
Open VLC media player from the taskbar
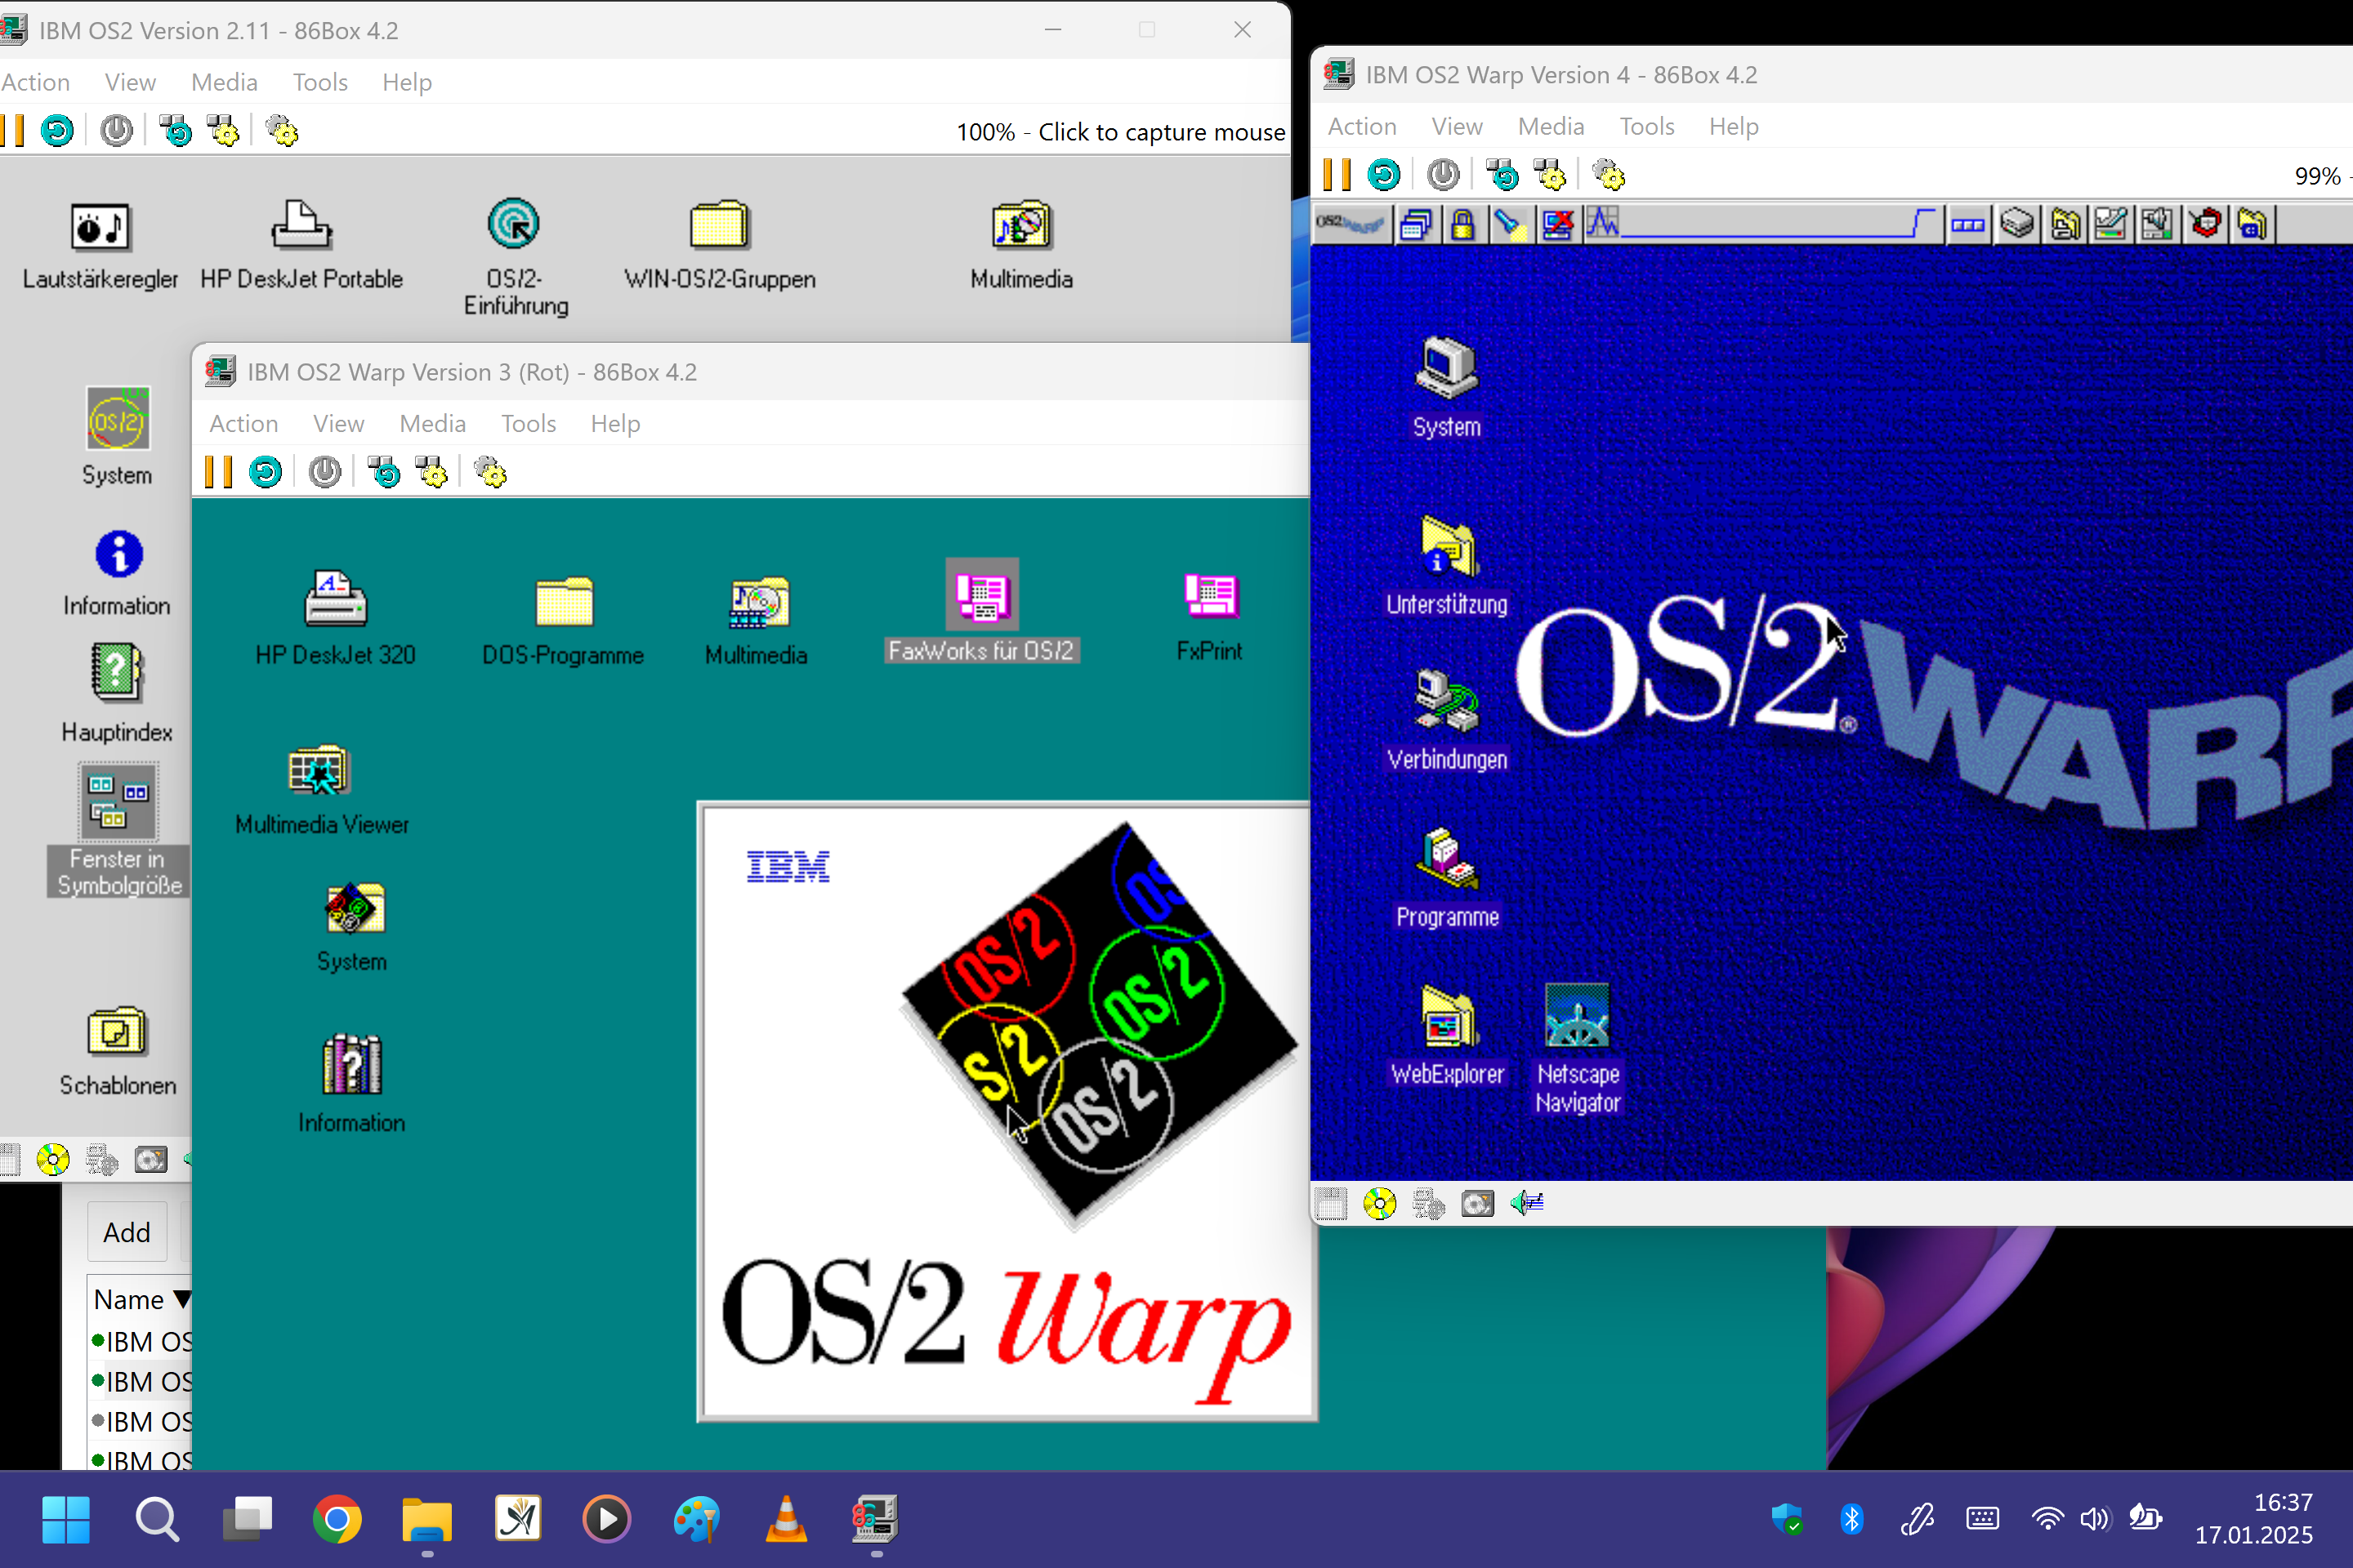[x=786, y=1519]
